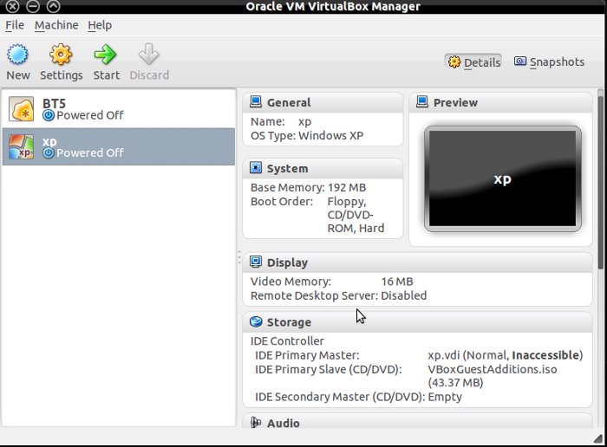Close the VirtualBox Manager window
This screenshot has width=607, height=447.
click(13, 6)
